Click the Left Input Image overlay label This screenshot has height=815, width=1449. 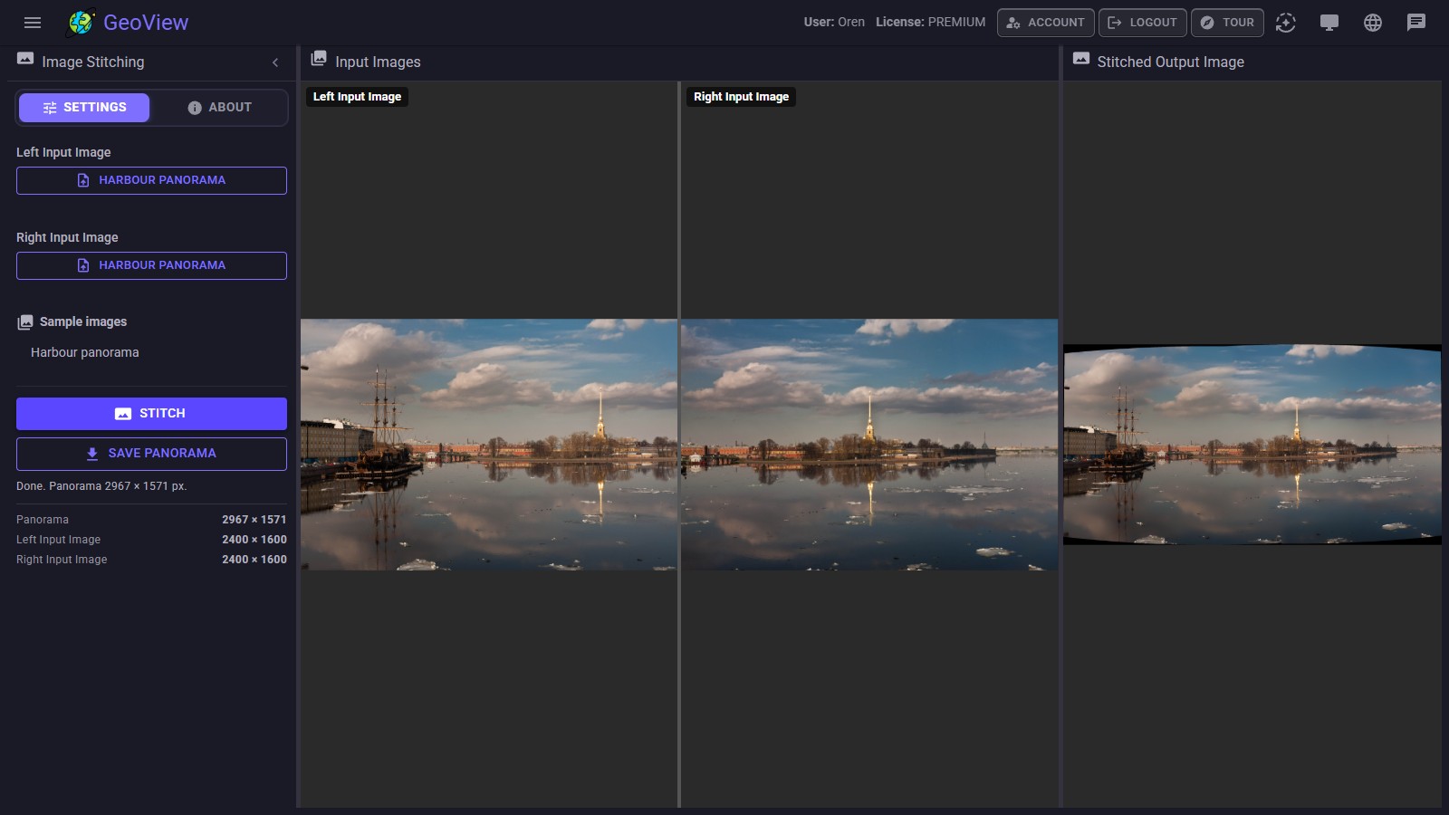[358, 97]
